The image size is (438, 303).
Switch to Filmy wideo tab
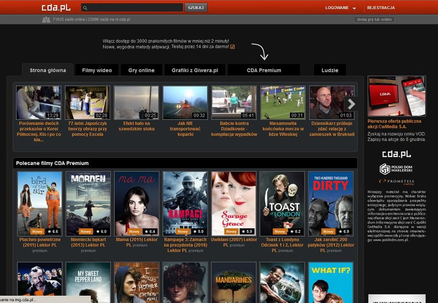(97, 70)
